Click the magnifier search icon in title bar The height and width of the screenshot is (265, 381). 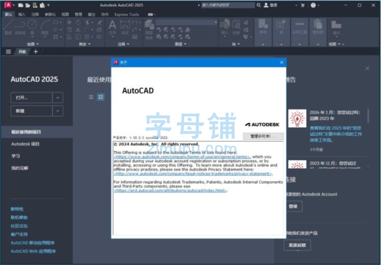point(258,5)
